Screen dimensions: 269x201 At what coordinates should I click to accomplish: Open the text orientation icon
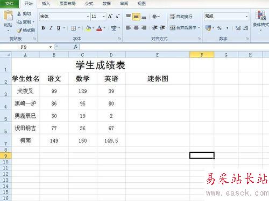tap(155, 17)
